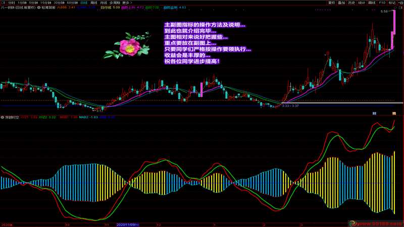Switch chart to 周线 weekly view
The image size is (404, 227).
click(94, 3)
